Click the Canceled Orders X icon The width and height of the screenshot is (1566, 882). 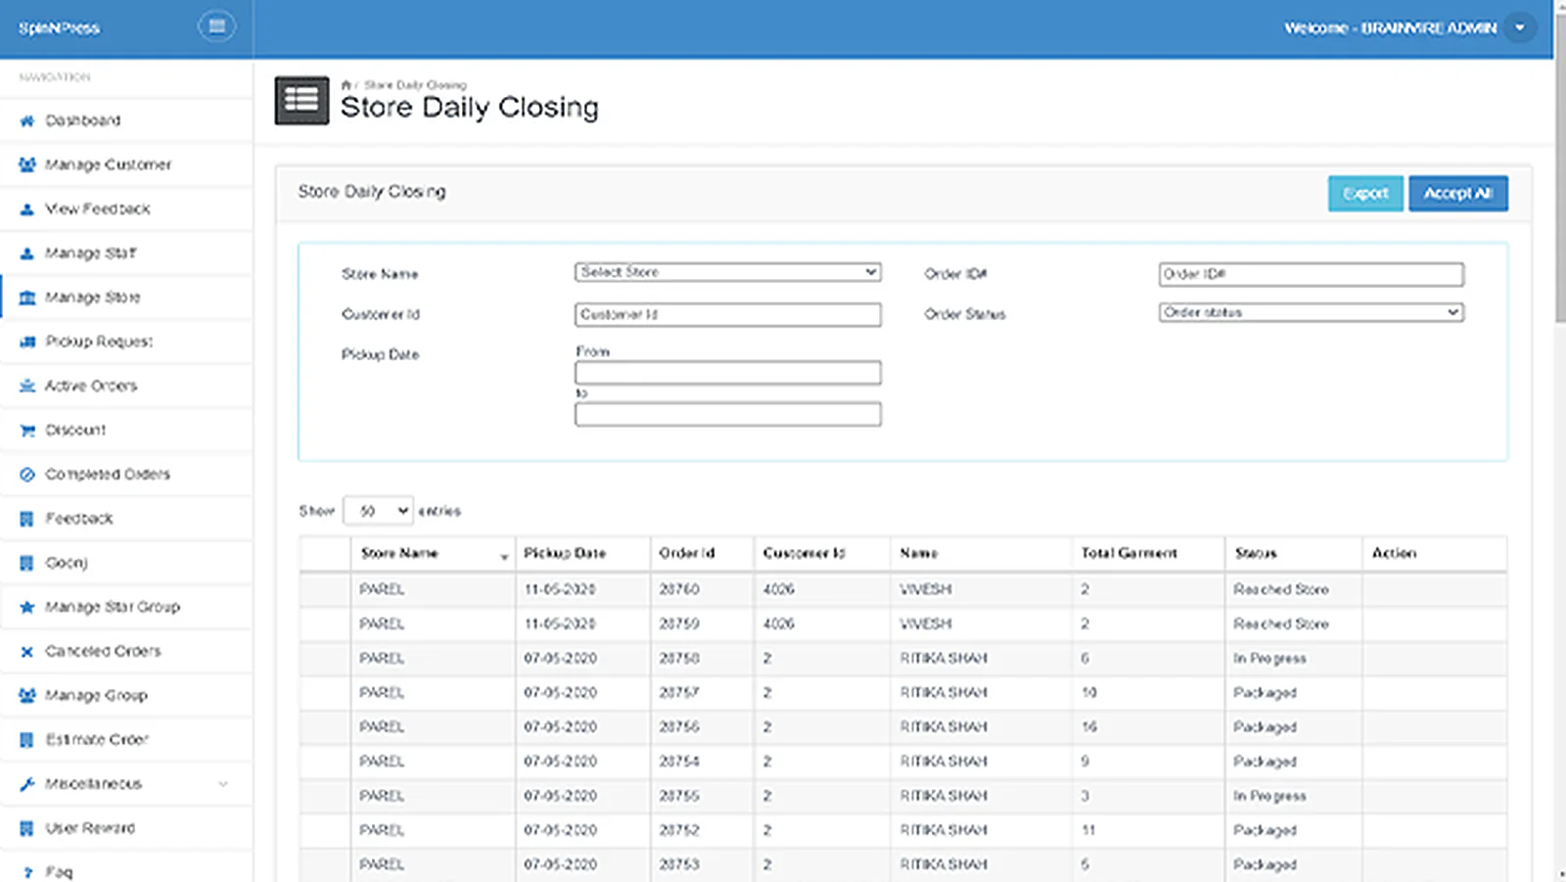(27, 651)
